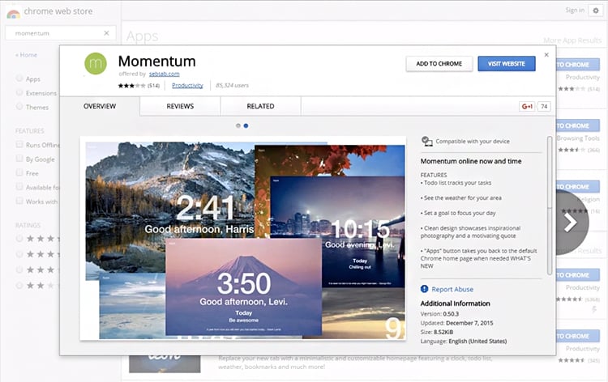Switch to the Reviews tab
This screenshot has width=608, height=382.
(180, 106)
